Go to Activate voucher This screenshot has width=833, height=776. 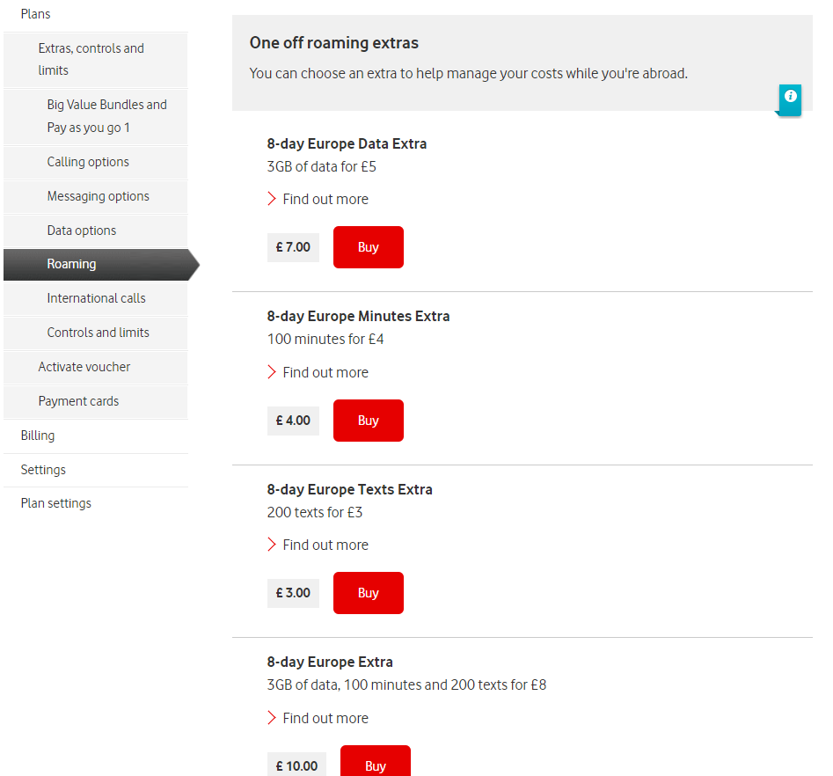coord(84,367)
